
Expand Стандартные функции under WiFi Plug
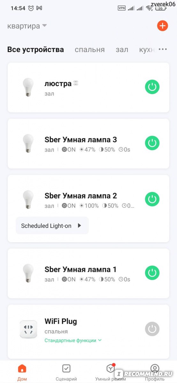73,340
